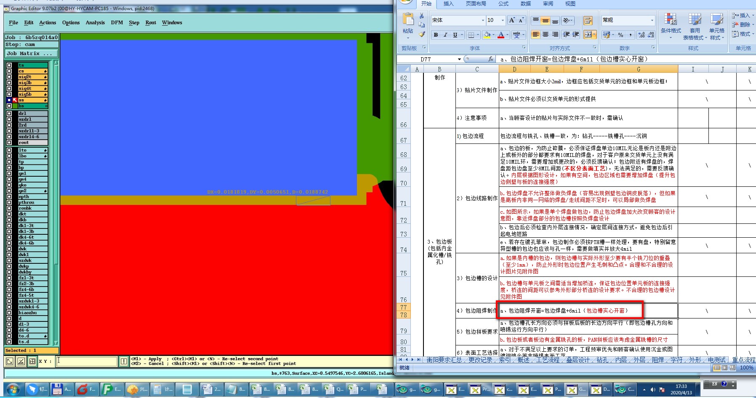756x398 pixels.
Task: Open the Name Box dropdown next to D77
Action: point(459,59)
